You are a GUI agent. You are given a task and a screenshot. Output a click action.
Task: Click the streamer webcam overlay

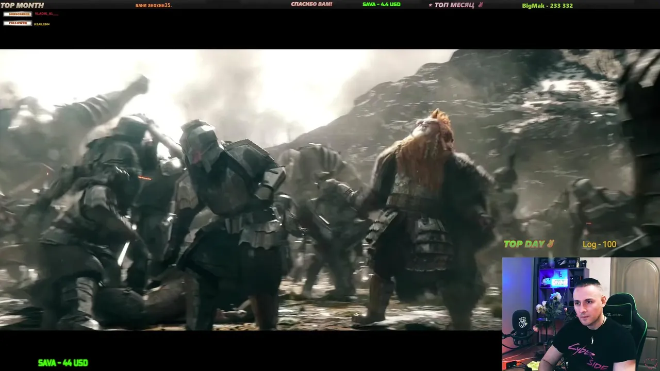point(581,314)
